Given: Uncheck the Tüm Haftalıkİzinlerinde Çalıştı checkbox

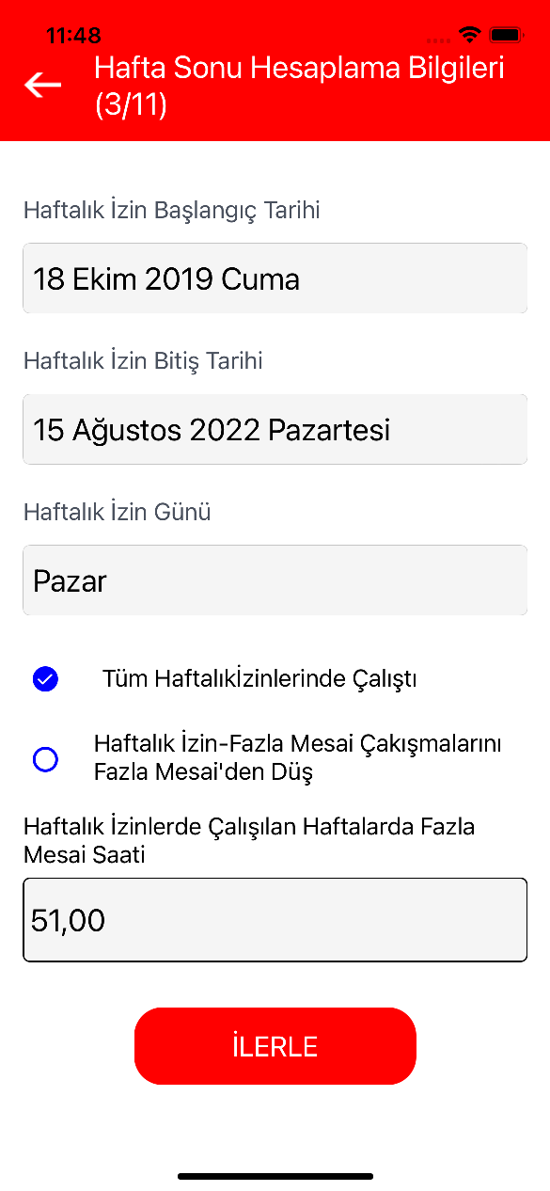Looking at the screenshot, I should (45, 678).
